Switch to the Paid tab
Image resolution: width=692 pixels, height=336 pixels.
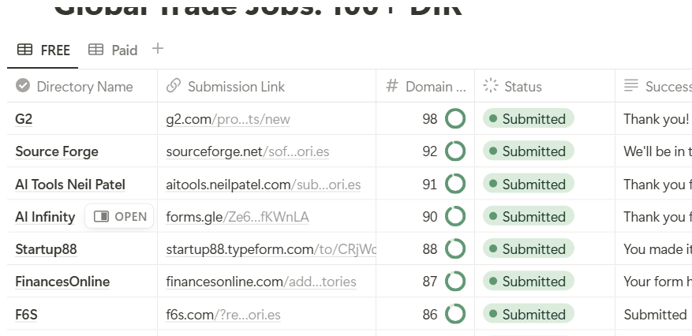pyautogui.click(x=113, y=50)
